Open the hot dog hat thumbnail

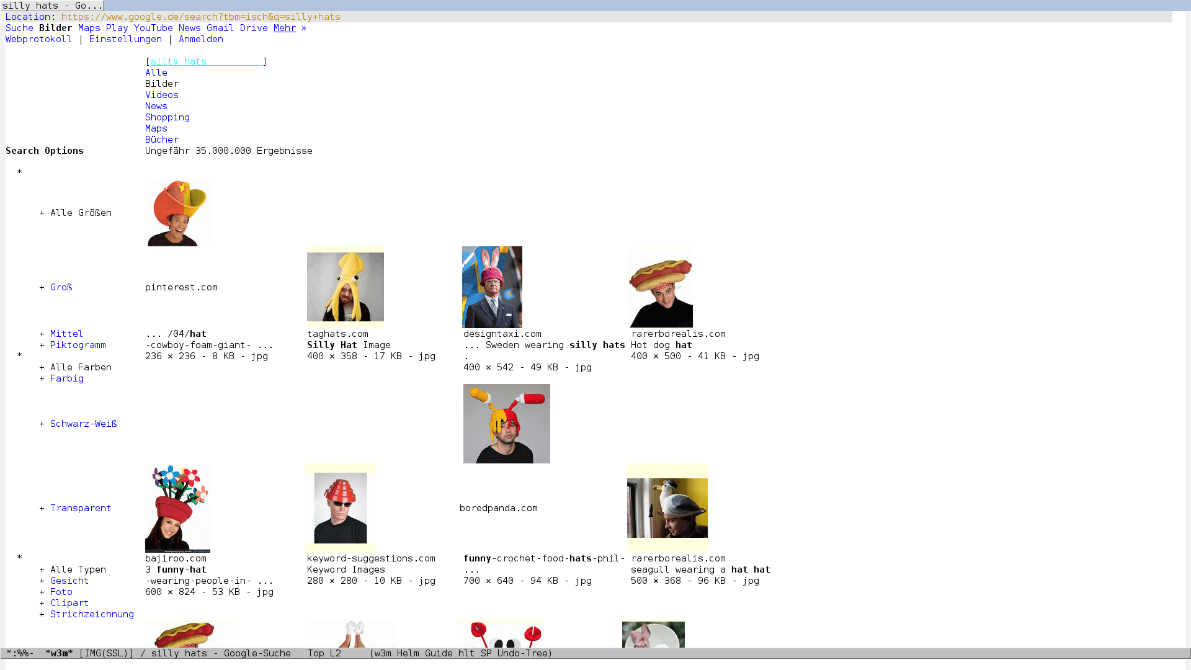[661, 287]
